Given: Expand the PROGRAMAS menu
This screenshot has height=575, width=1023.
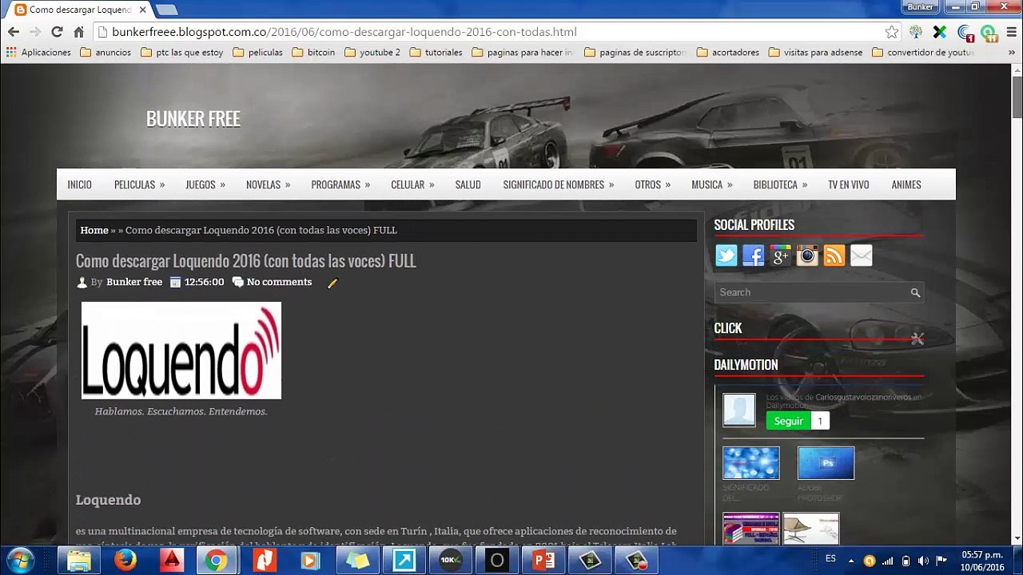Looking at the screenshot, I should [340, 184].
